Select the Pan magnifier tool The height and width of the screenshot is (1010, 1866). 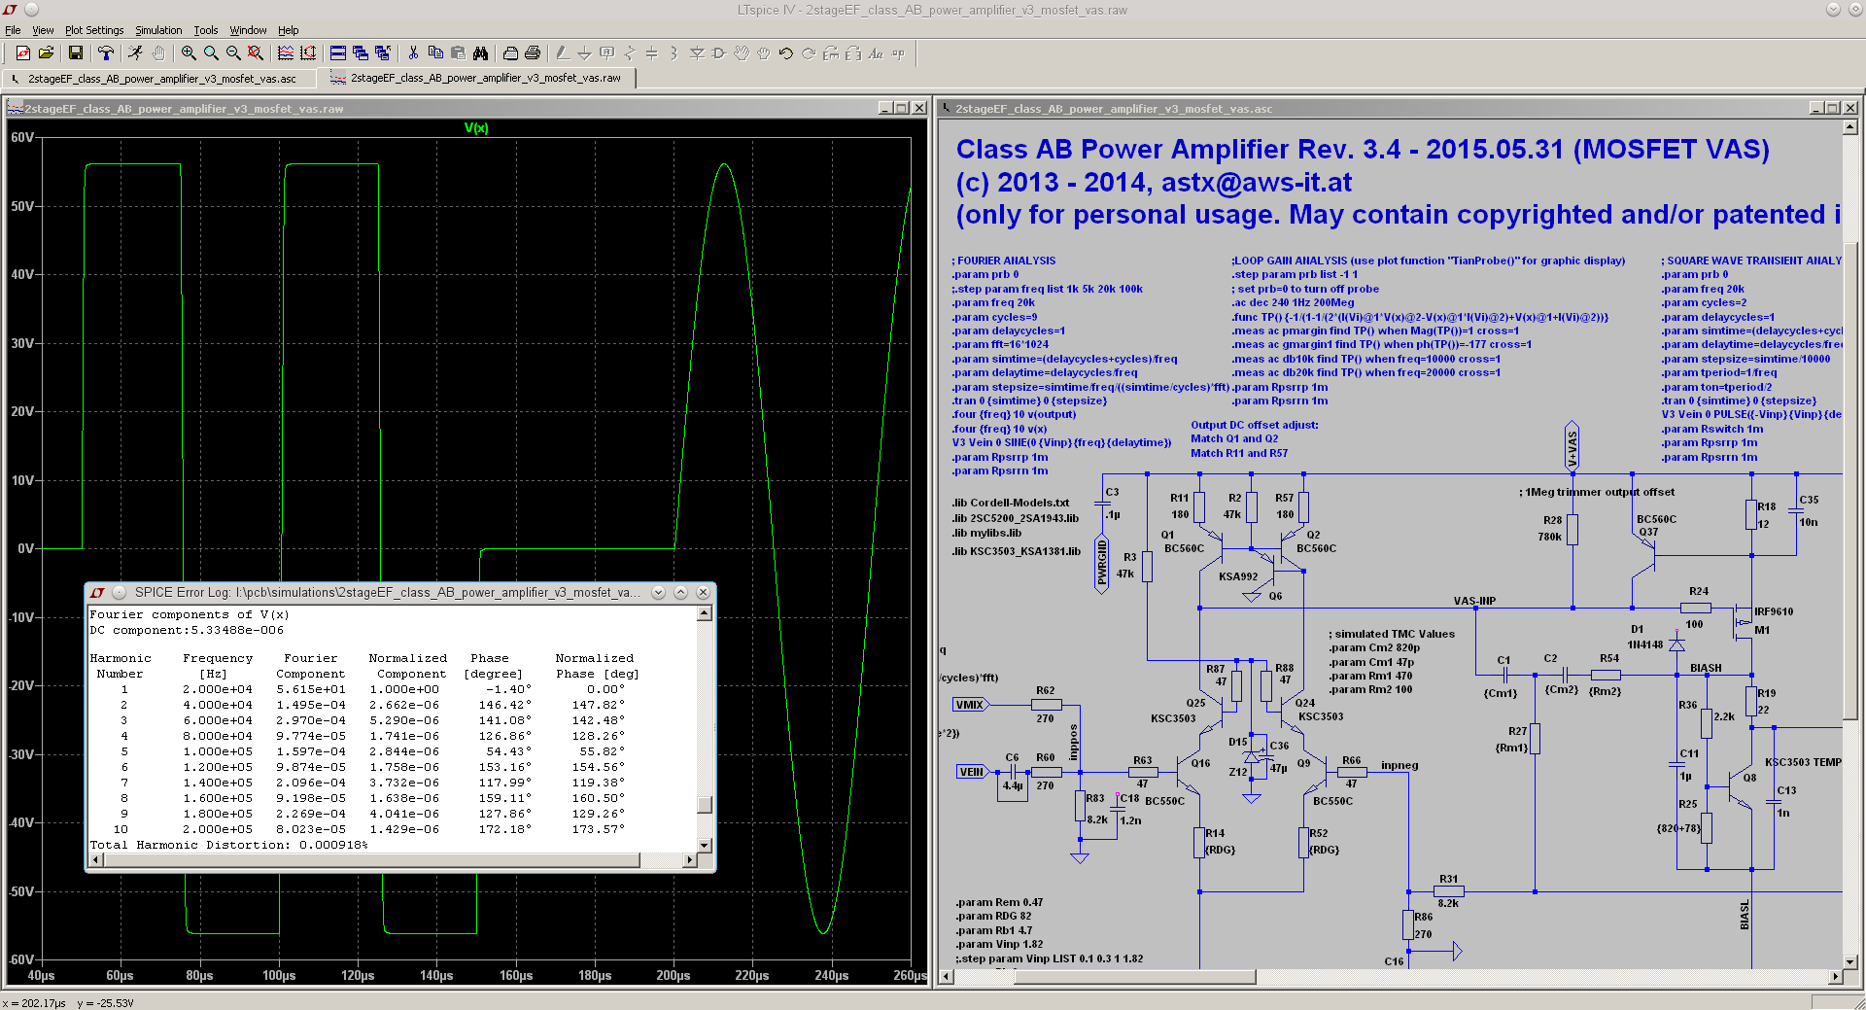[x=211, y=53]
